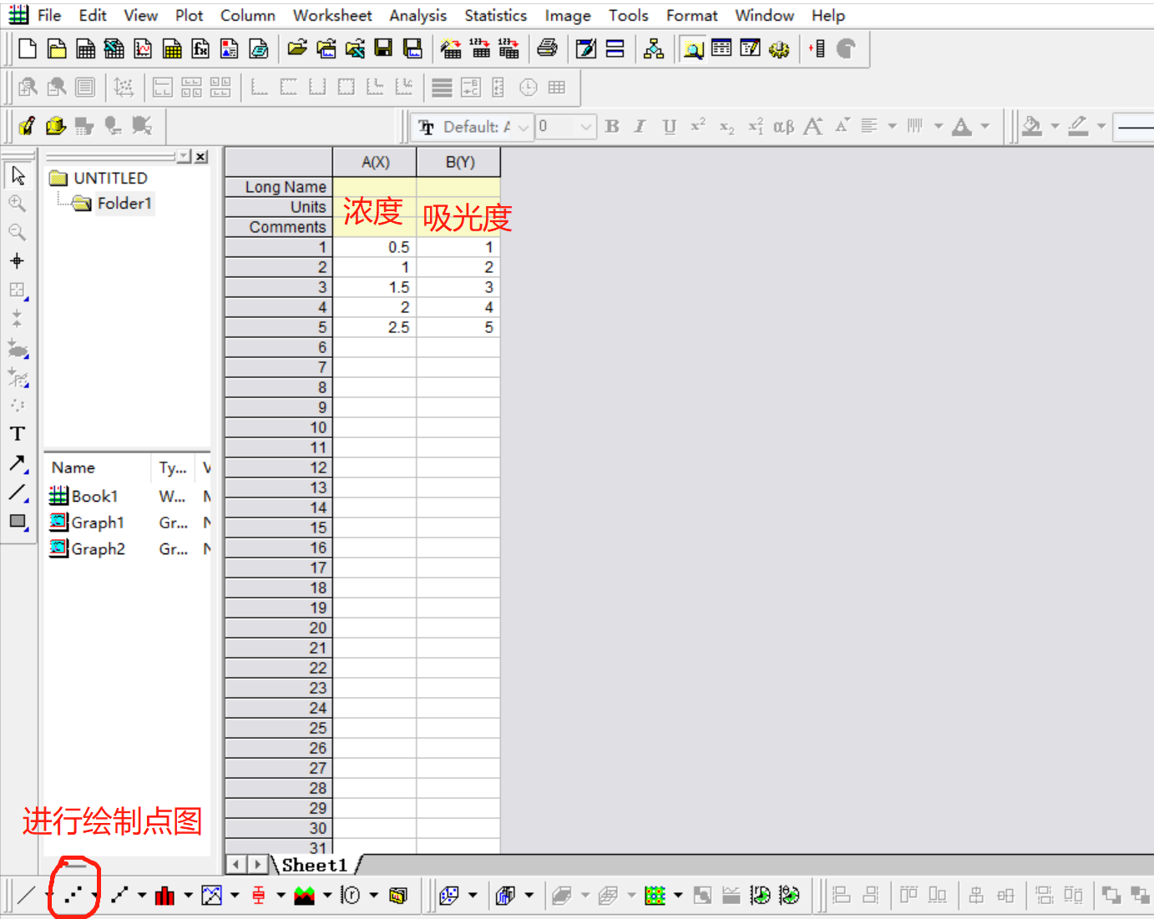Click the New Layout icon
Screen dimensions: 1154x919
[229, 49]
